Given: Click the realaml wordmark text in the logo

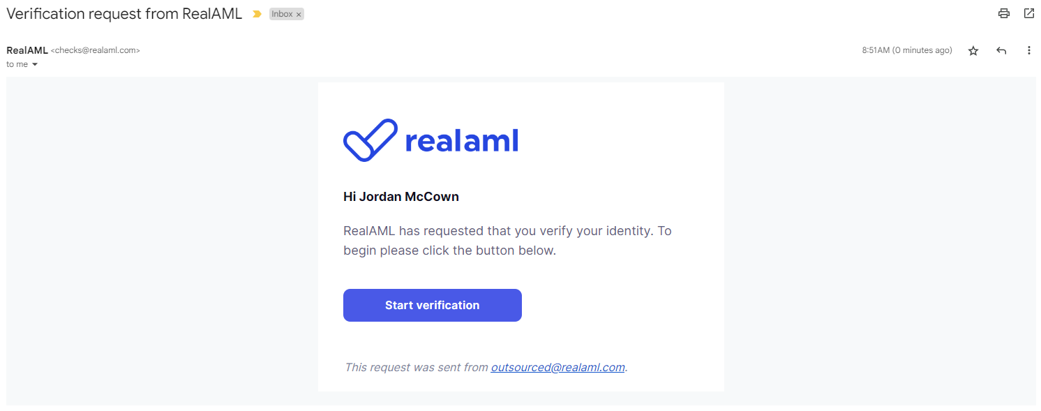Looking at the screenshot, I should point(461,141).
